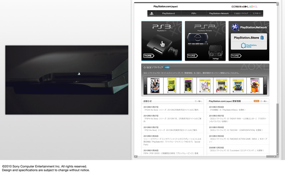Select PlayStation Network in the navigation bar
Screen dimensions: 285x175
coord(219,14)
